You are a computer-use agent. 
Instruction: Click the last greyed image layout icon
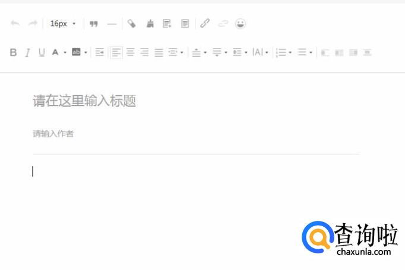point(367,53)
